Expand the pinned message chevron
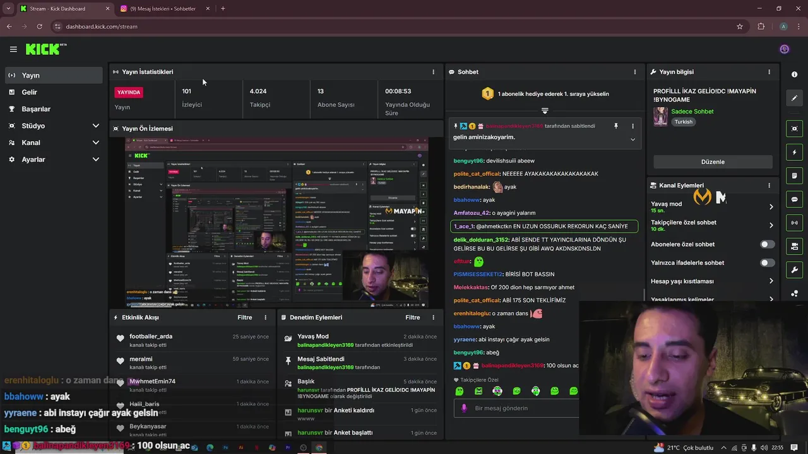 pyautogui.click(x=633, y=139)
